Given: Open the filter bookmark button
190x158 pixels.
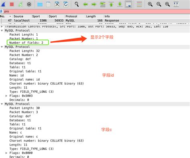Looking at the screenshot, I should [1, 12].
